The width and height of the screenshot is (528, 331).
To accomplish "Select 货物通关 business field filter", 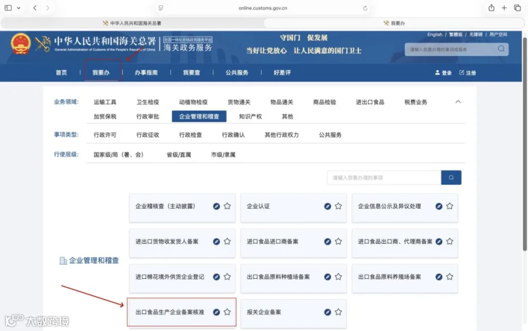I will click(x=239, y=102).
